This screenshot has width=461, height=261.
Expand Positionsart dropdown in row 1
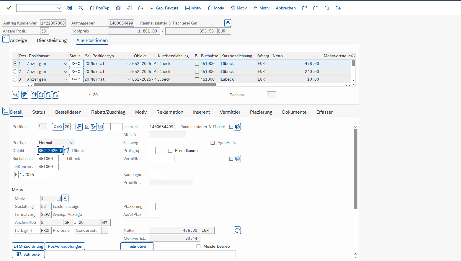point(66,63)
